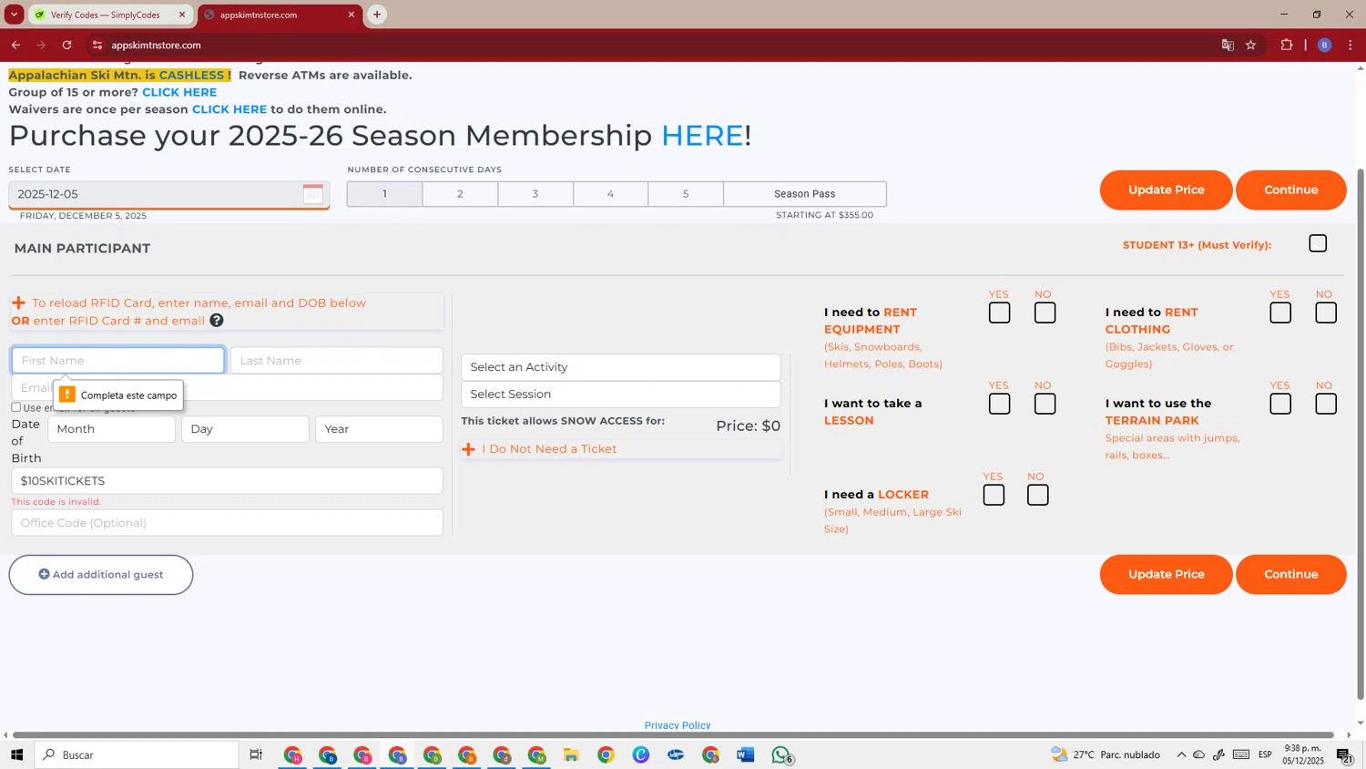Click the plus icon beside I Do Not Need a Ticket
This screenshot has width=1366, height=769.
click(x=469, y=449)
